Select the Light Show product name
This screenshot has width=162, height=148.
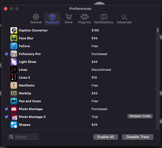pyautogui.click(x=28, y=62)
